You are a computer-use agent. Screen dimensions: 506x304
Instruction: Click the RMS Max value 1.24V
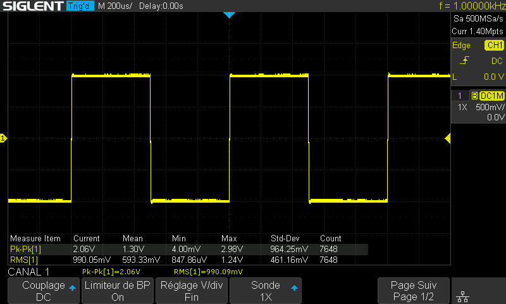(x=232, y=260)
